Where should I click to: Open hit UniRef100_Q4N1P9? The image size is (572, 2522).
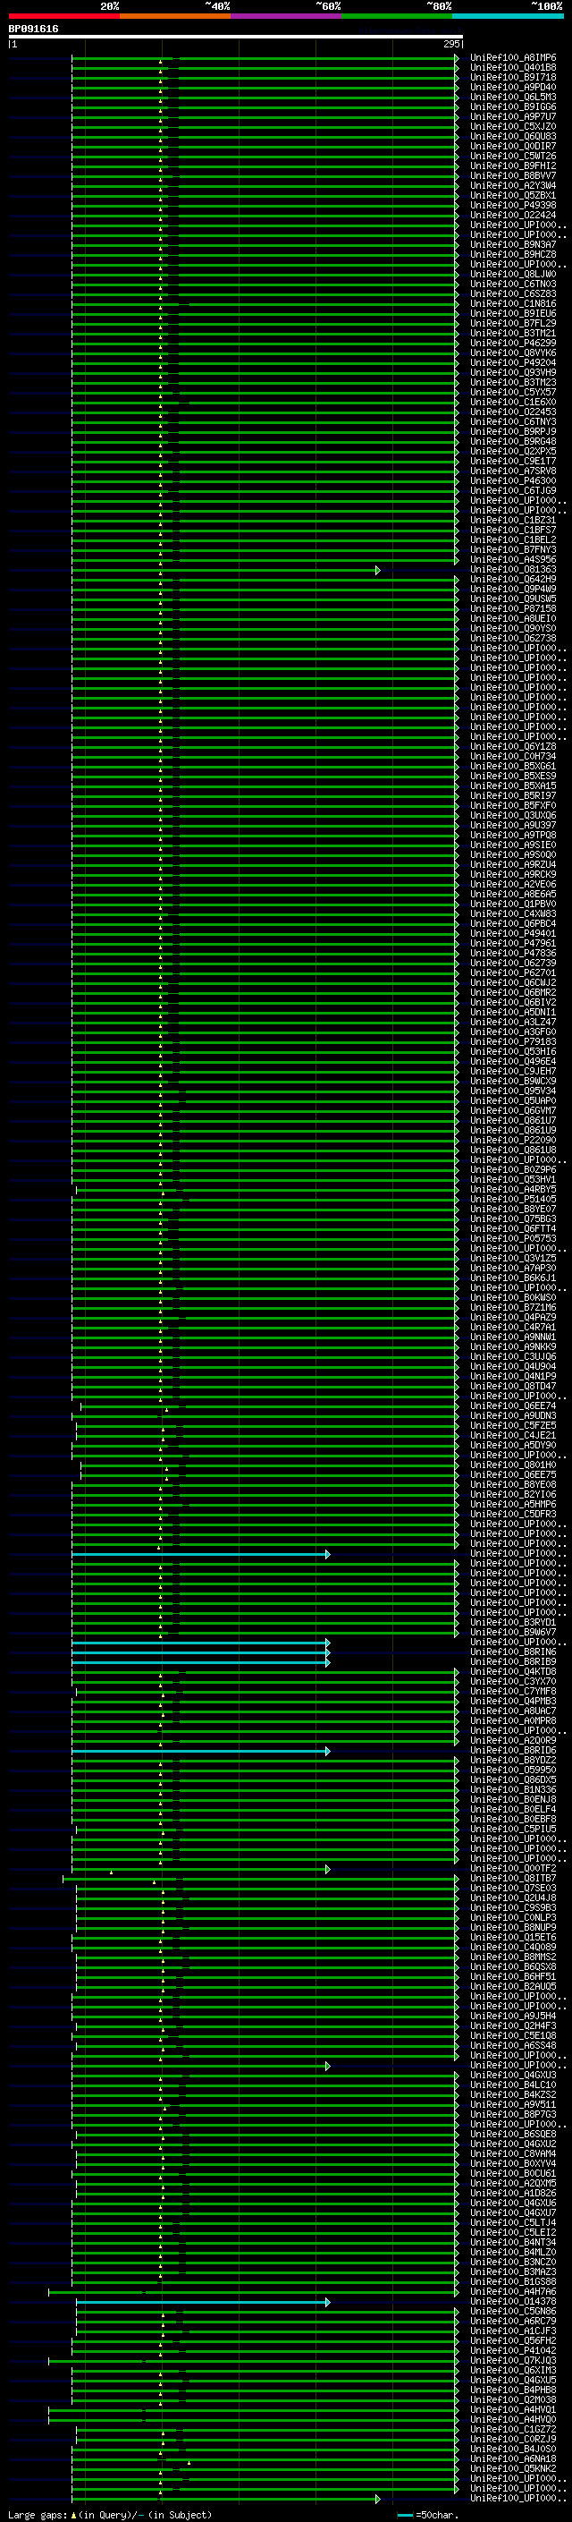pos(513,1377)
